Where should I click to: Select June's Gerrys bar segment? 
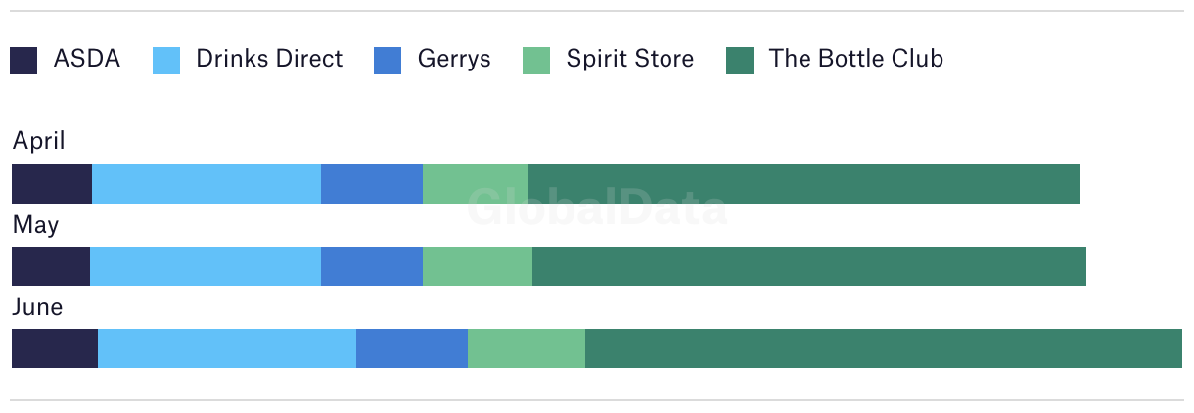412,348
